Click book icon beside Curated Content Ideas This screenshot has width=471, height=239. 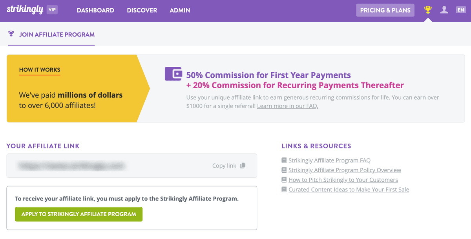284,190
